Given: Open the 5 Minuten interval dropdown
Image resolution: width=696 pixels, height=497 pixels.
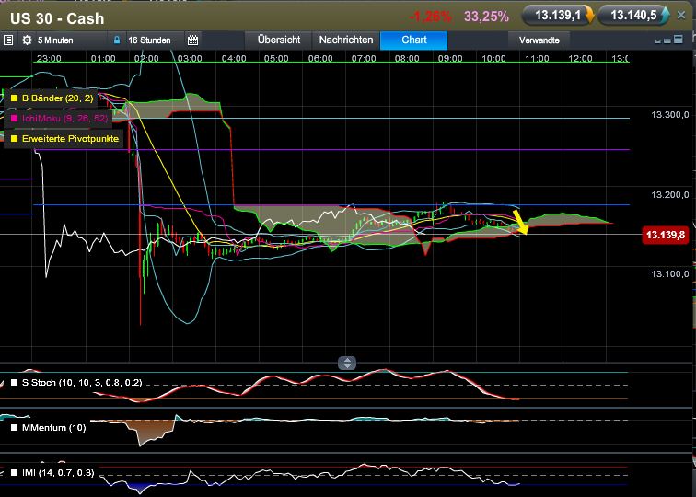Looking at the screenshot, I should (57, 40).
